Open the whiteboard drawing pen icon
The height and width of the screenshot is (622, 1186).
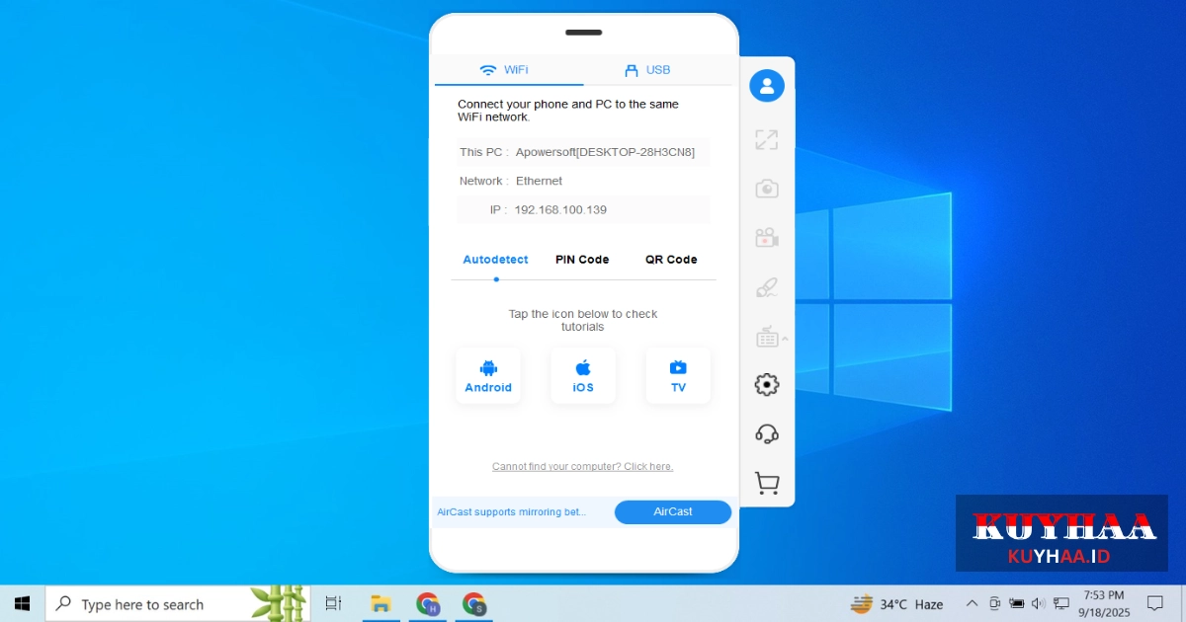tap(767, 287)
